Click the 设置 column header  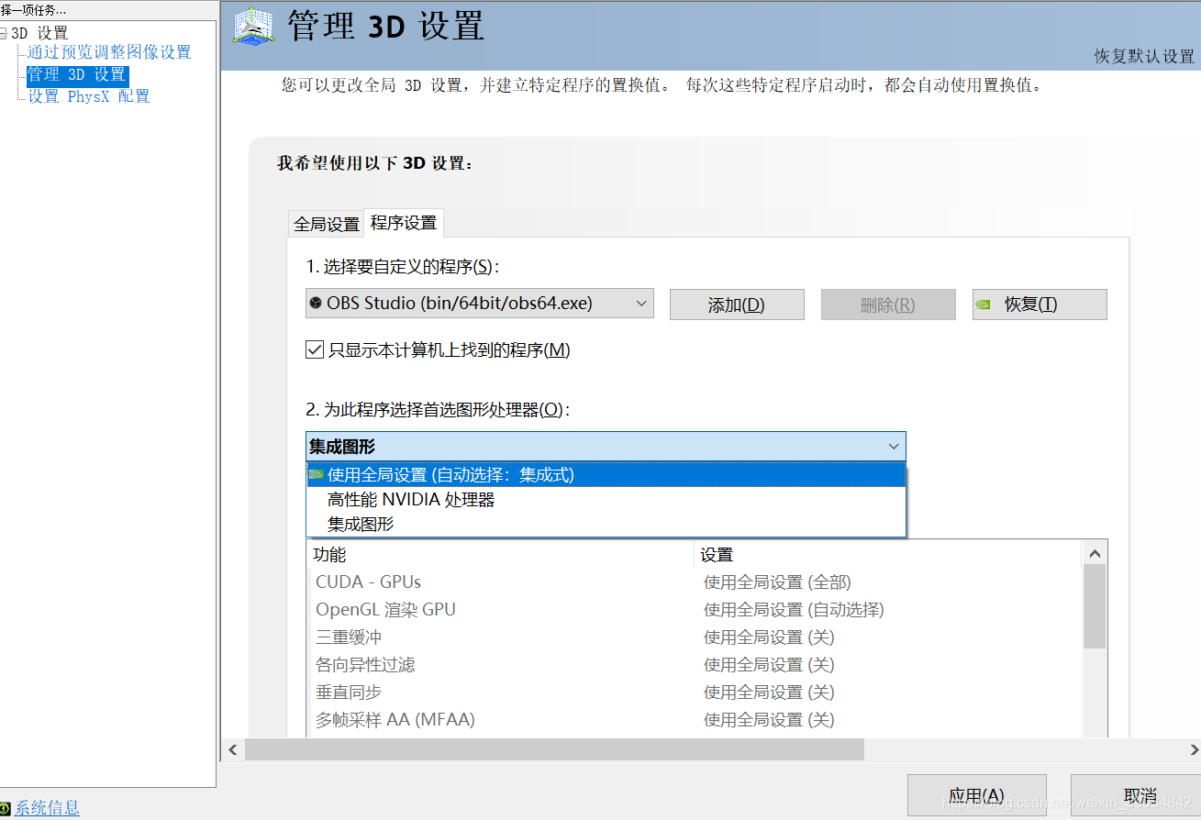888,555
